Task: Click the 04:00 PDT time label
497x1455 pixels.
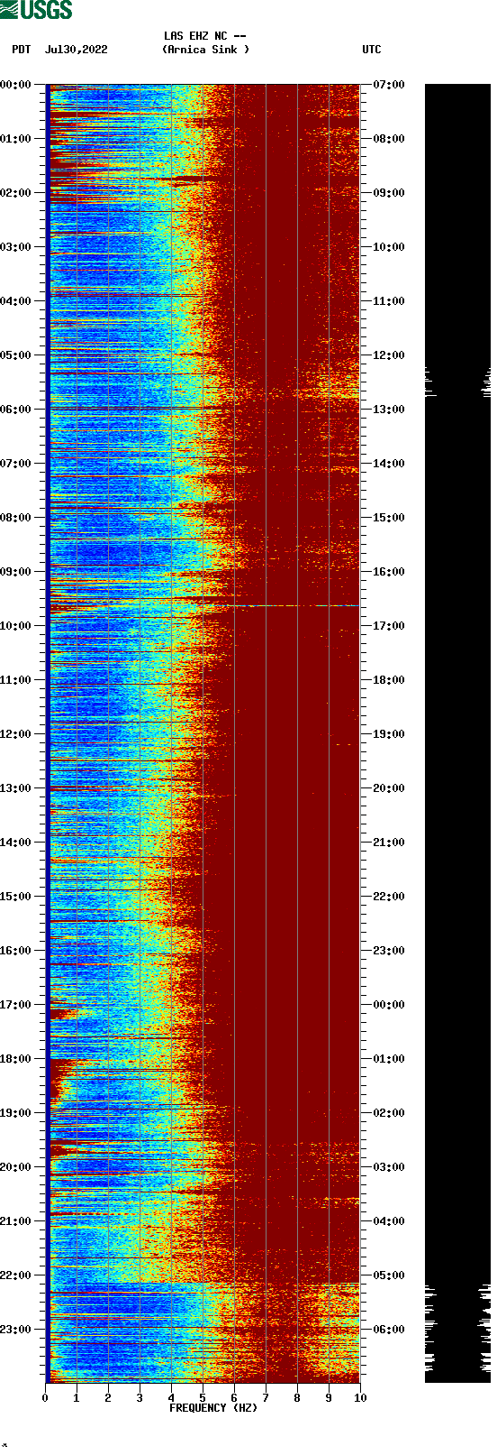Action: (x=15, y=301)
